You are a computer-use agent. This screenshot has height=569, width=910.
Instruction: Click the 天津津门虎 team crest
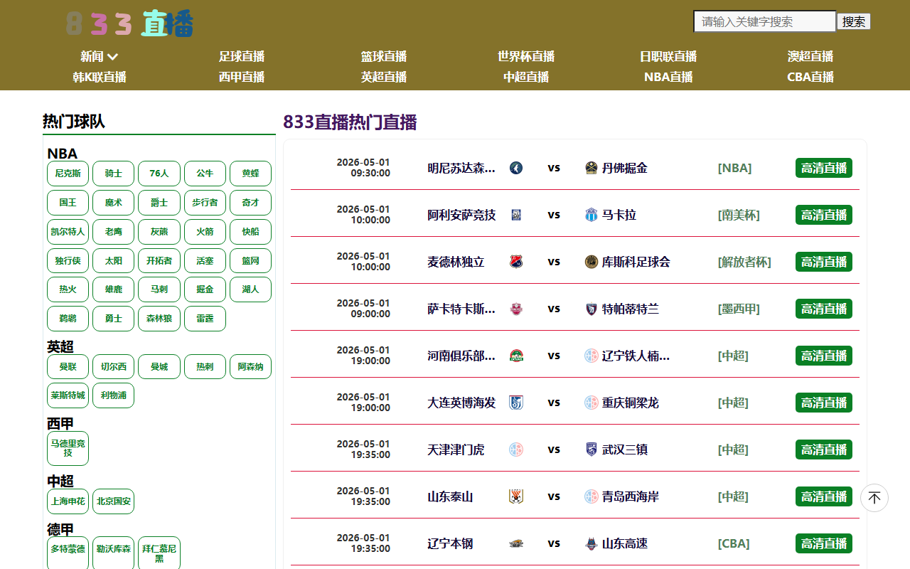click(x=516, y=450)
